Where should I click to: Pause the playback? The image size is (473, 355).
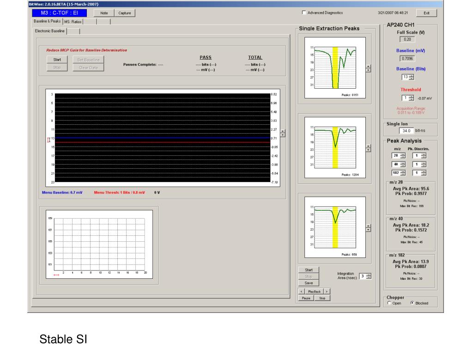[x=306, y=298]
